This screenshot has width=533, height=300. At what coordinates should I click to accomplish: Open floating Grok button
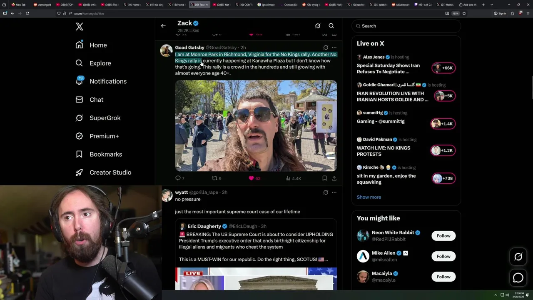(x=518, y=257)
